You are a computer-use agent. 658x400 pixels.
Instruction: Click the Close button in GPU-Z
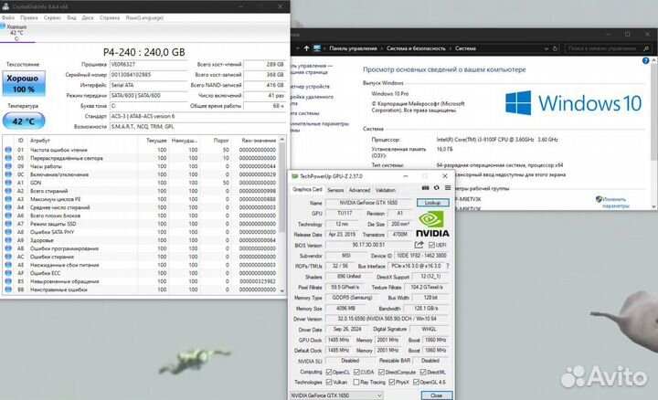tap(437, 395)
